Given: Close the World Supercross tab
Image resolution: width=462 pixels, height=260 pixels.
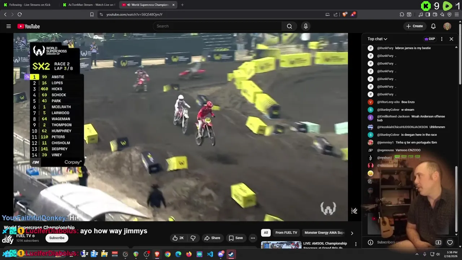Looking at the screenshot, I should coord(174,5).
